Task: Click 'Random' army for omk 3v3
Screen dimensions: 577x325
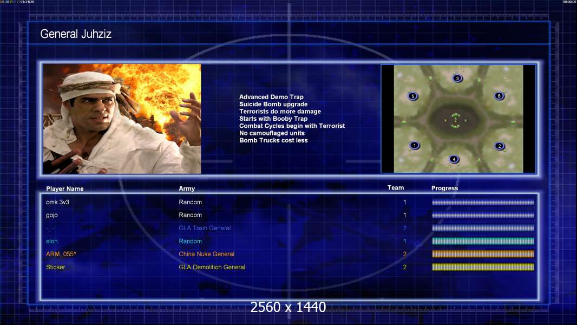Action: (x=190, y=202)
